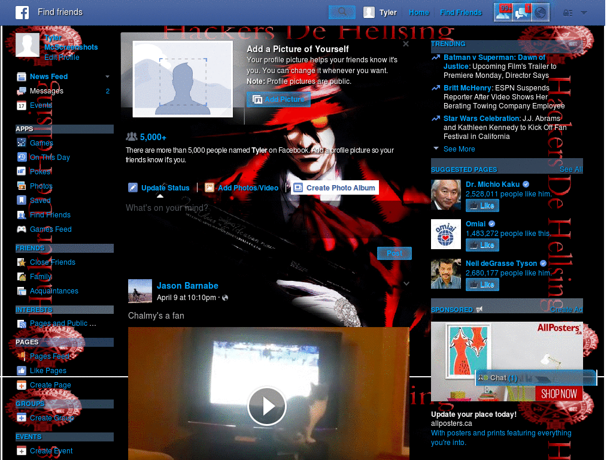Open privacy shortcuts lock icon
Screen dimensions: 613x460
(x=568, y=13)
